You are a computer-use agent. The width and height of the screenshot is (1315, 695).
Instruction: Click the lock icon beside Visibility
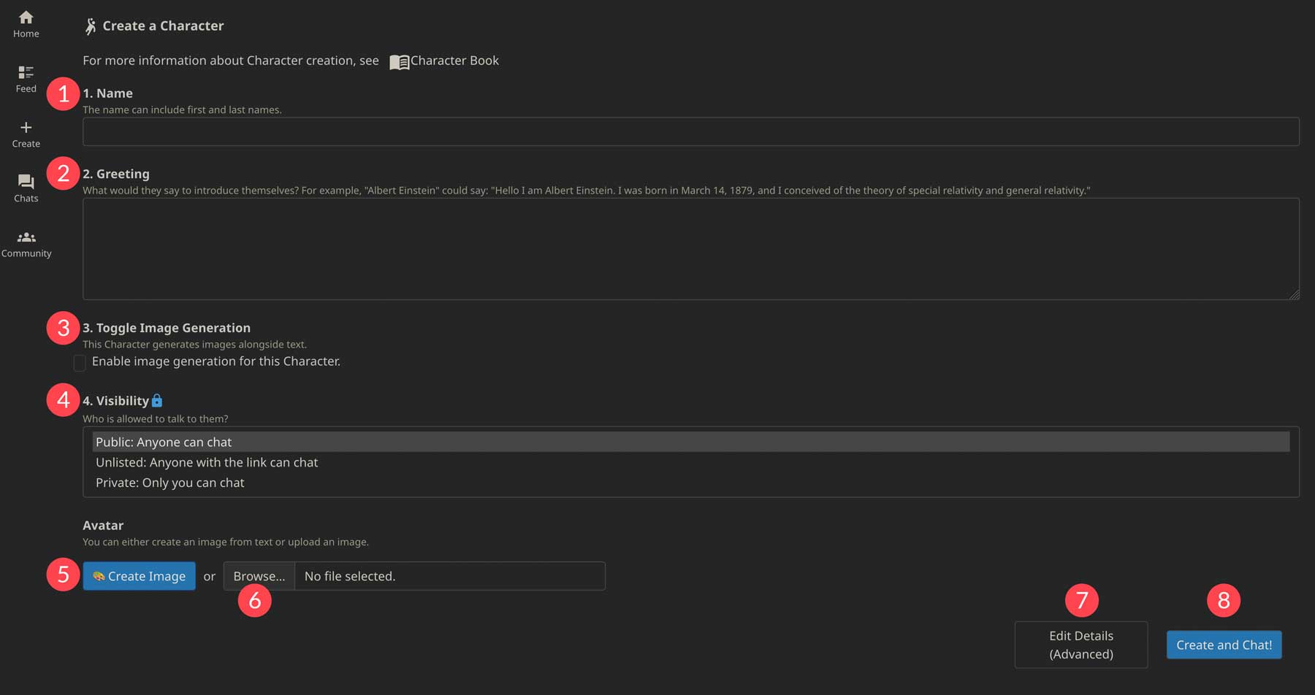158,400
